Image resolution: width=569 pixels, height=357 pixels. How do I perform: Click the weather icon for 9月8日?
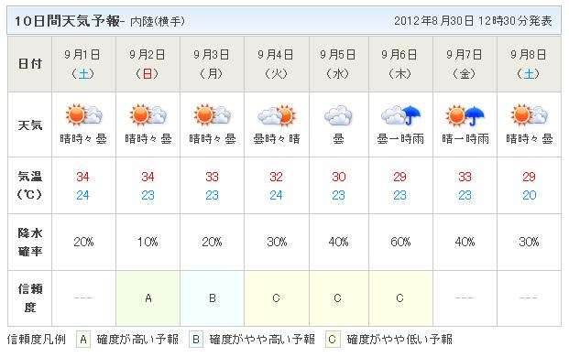click(x=529, y=115)
